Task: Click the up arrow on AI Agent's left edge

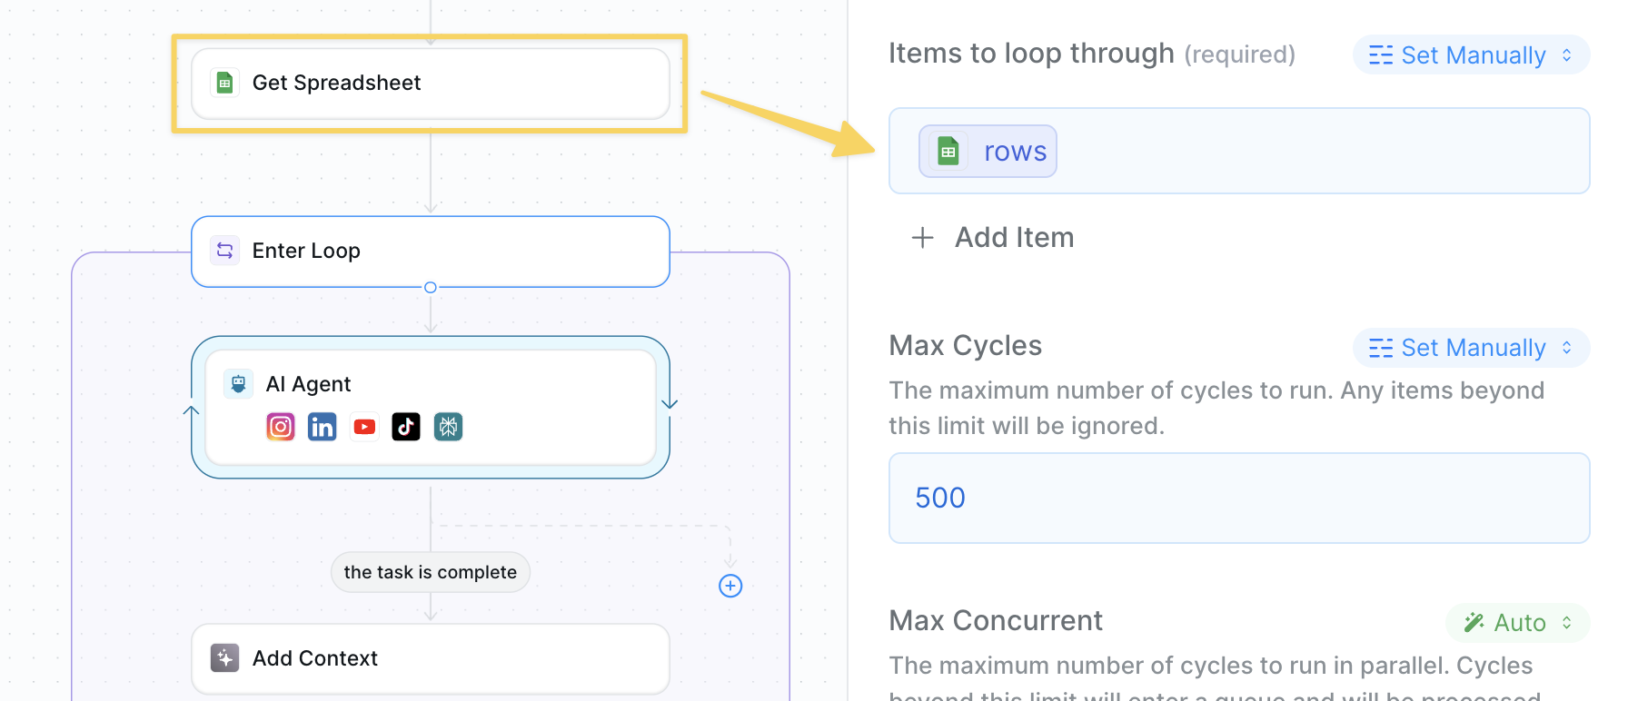Action: [x=191, y=411]
